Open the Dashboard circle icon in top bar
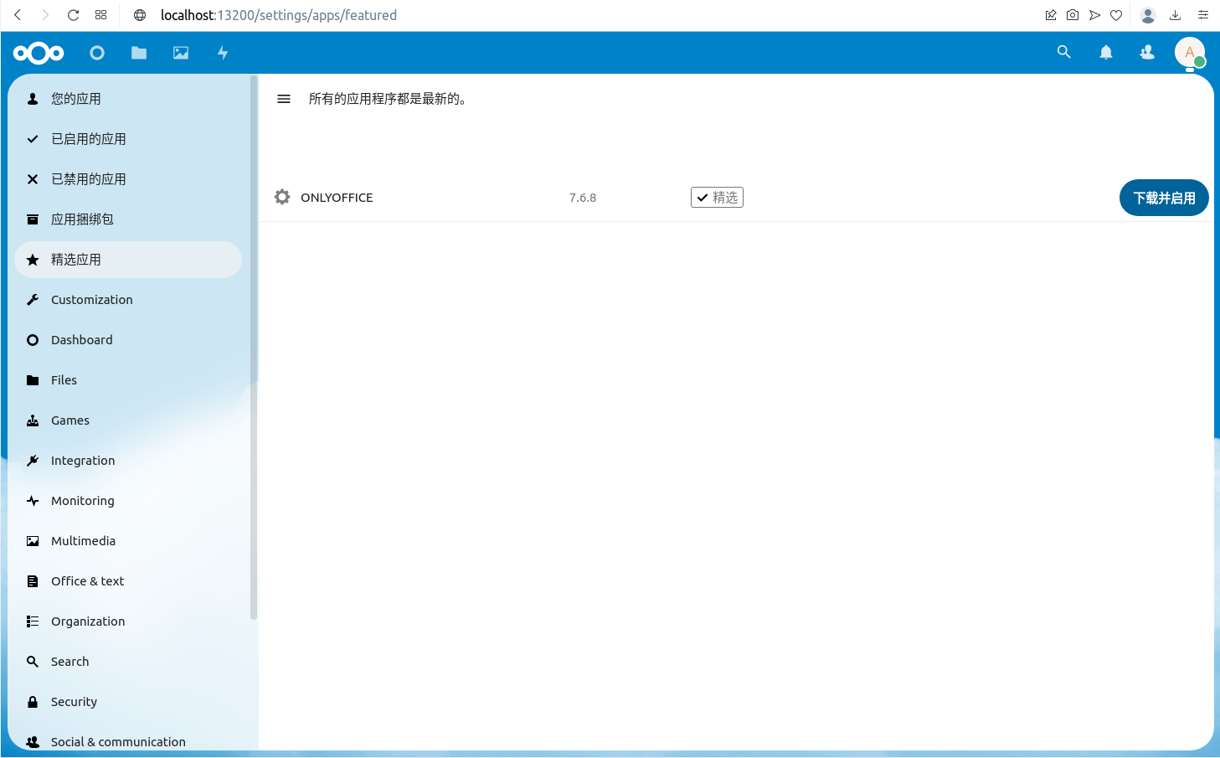Viewport: 1220px width, 758px height. point(97,53)
